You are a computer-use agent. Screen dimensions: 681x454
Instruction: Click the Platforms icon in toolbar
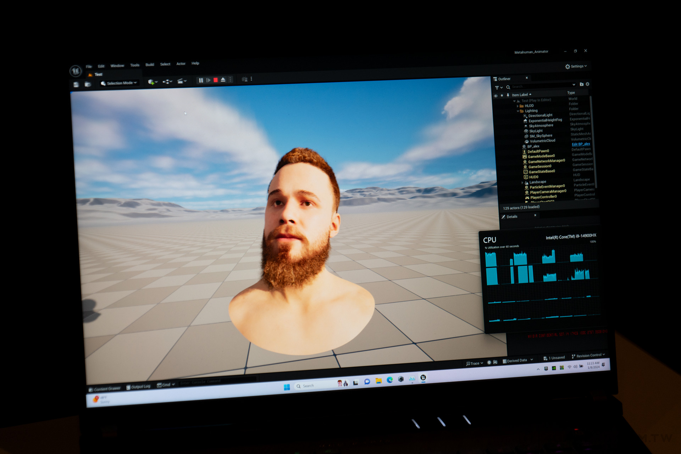point(244,79)
